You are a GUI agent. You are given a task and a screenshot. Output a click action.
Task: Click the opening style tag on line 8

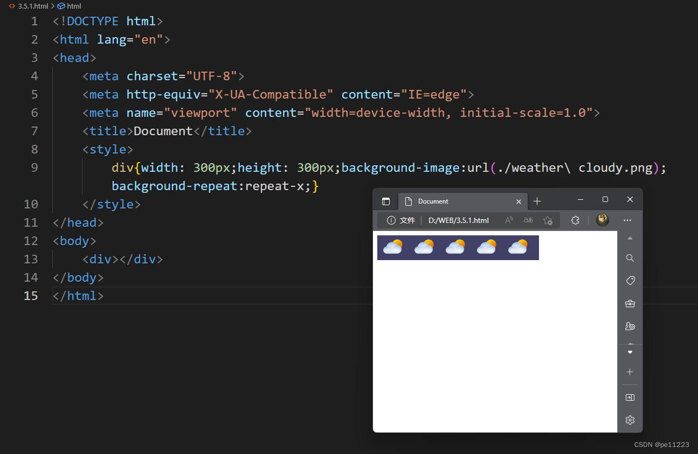(108, 149)
